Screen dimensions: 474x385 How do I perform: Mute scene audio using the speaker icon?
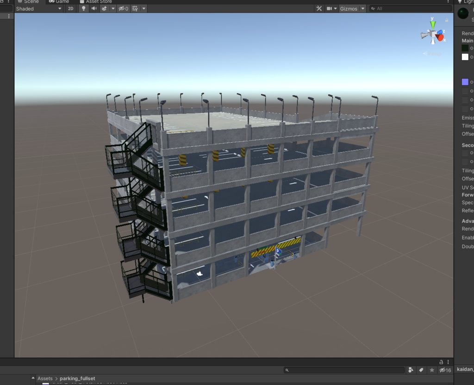95,8
